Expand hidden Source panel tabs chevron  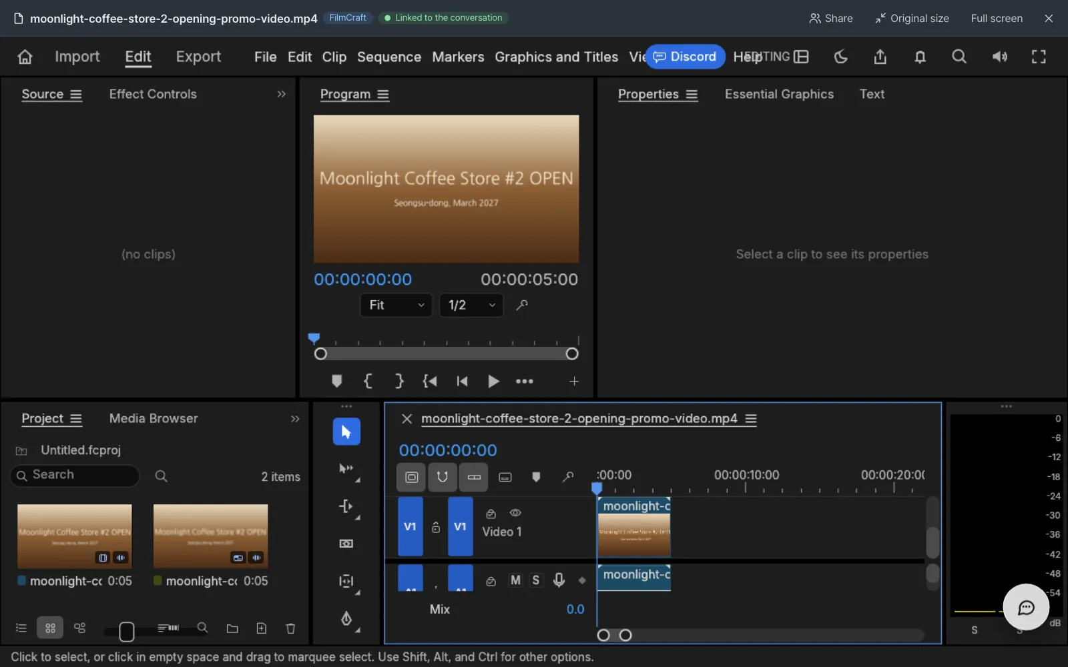(x=281, y=94)
